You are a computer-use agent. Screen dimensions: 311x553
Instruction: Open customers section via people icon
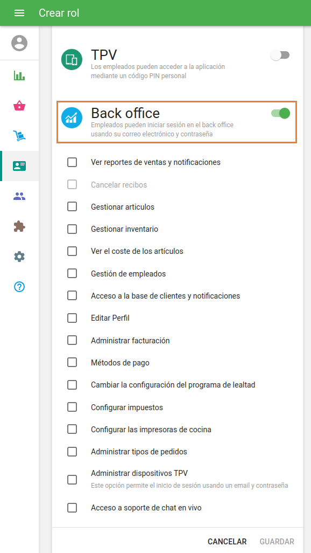(19, 196)
